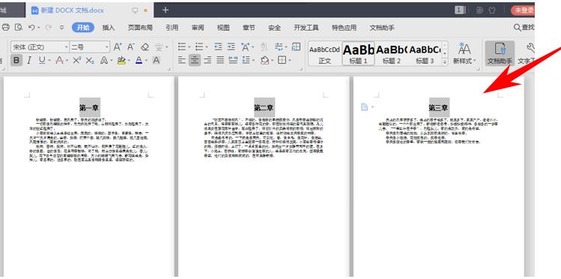Expand quick access toolbar customization arrow
561x279 pixels.
coord(61,27)
